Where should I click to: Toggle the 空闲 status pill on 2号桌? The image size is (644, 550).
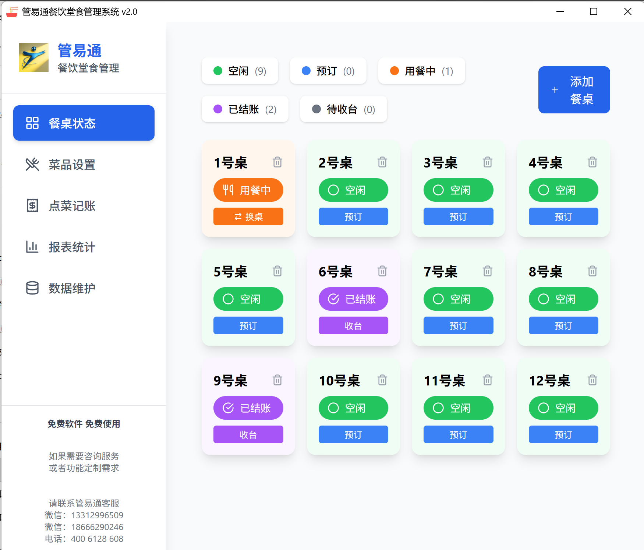coord(353,190)
